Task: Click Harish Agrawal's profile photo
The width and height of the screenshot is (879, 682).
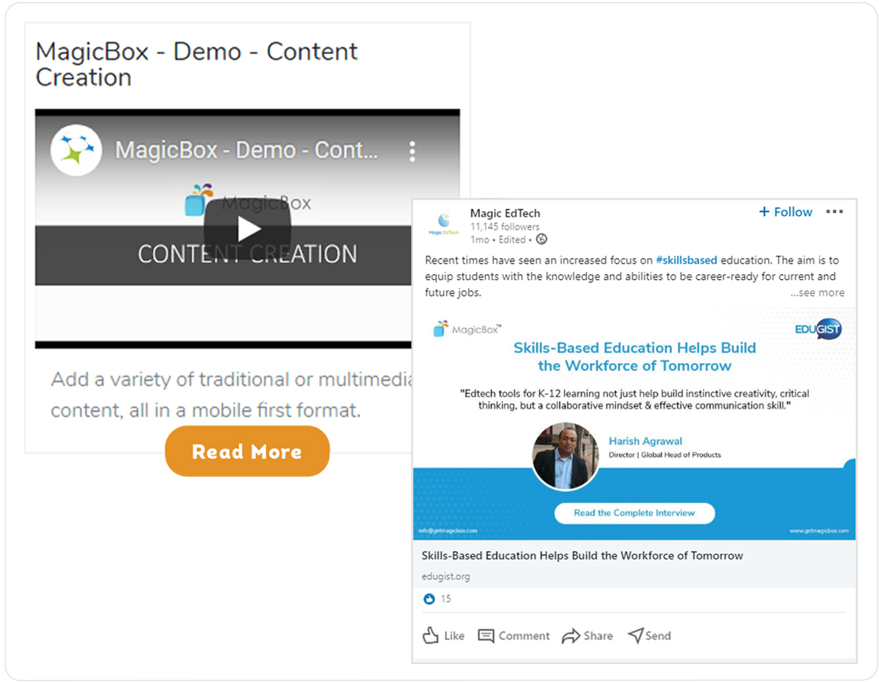Action: pos(565,456)
